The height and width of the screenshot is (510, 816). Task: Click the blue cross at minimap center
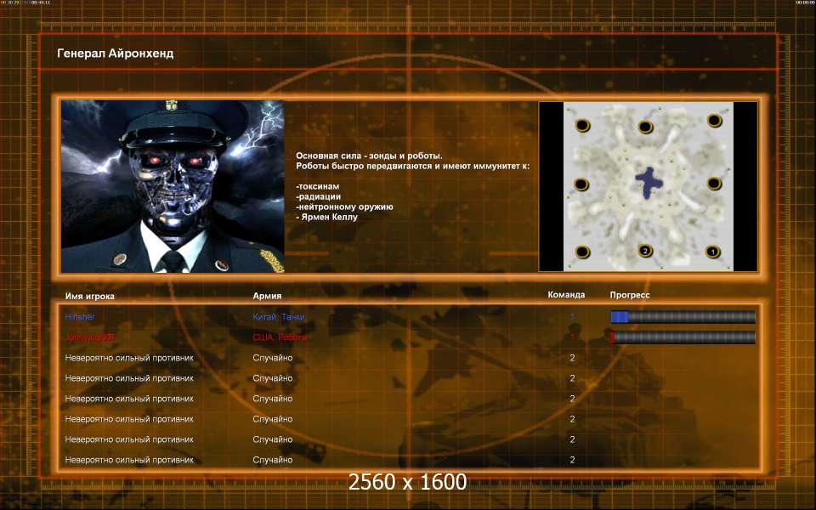tap(649, 182)
